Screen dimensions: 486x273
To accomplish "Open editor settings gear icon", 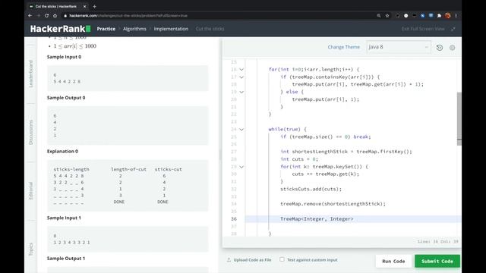I will 453,47.
